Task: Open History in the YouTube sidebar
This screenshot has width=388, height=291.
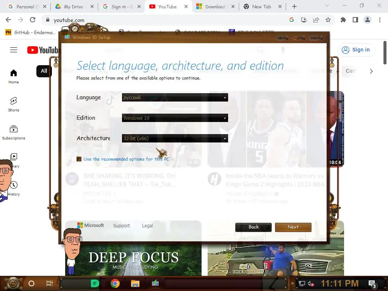Action: coord(14,189)
